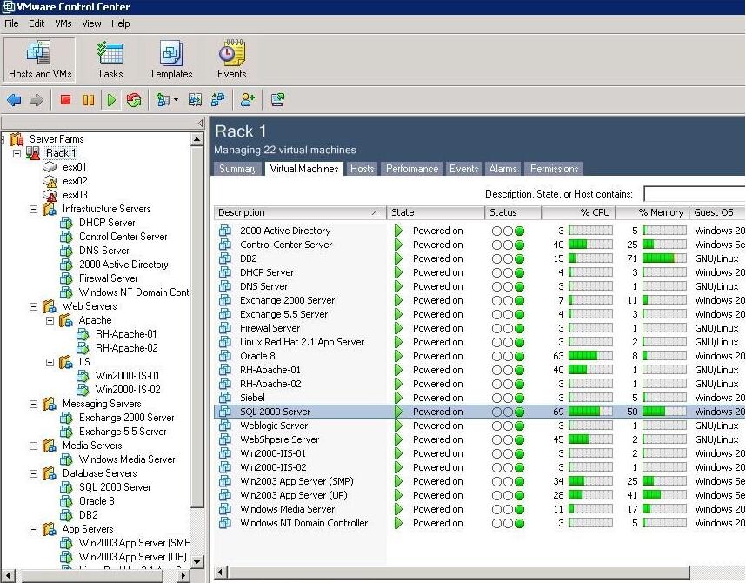Open the File menu
The height and width of the screenshot is (583, 746).
point(11,23)
